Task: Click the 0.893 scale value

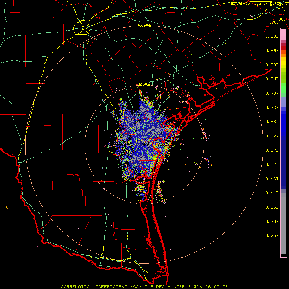Action: tap(272, 65)
